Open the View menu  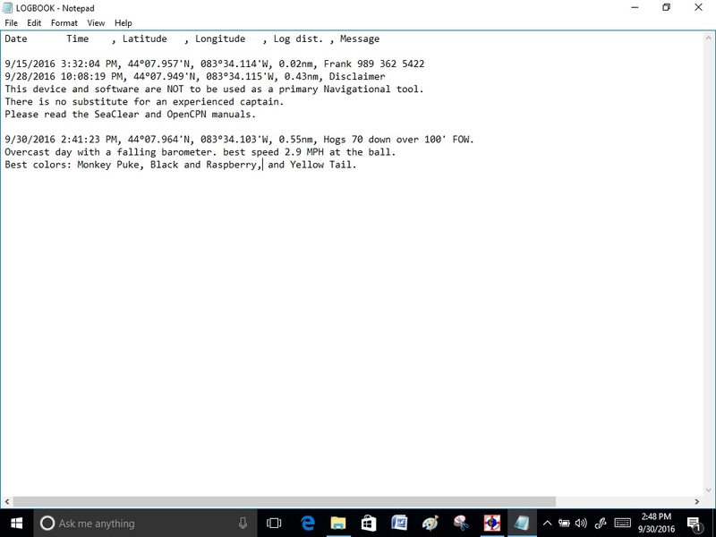96,23
